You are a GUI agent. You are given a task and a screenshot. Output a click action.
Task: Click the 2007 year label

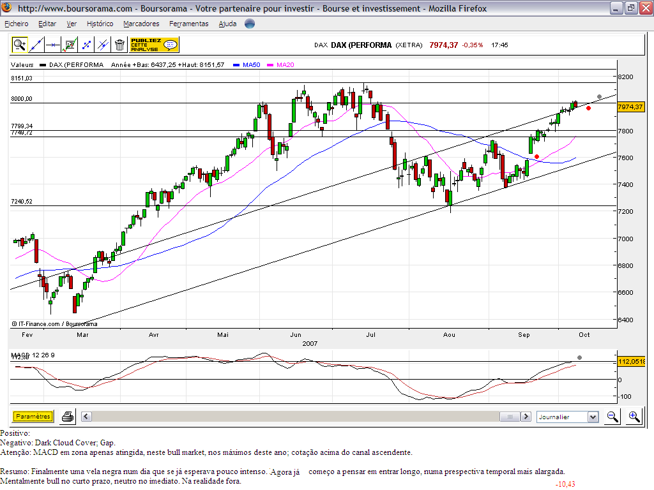(310, 343)
